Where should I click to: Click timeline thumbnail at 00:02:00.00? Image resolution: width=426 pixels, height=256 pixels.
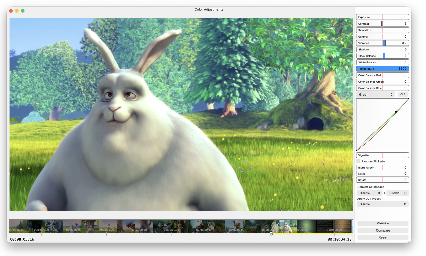pyautogui.click(x=72, y=226)
